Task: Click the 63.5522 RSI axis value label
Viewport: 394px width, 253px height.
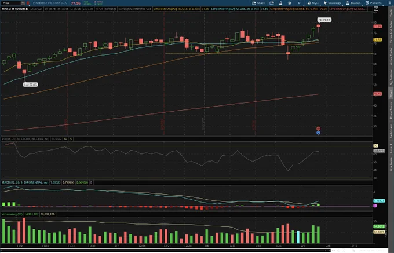Action: [379, 151]
